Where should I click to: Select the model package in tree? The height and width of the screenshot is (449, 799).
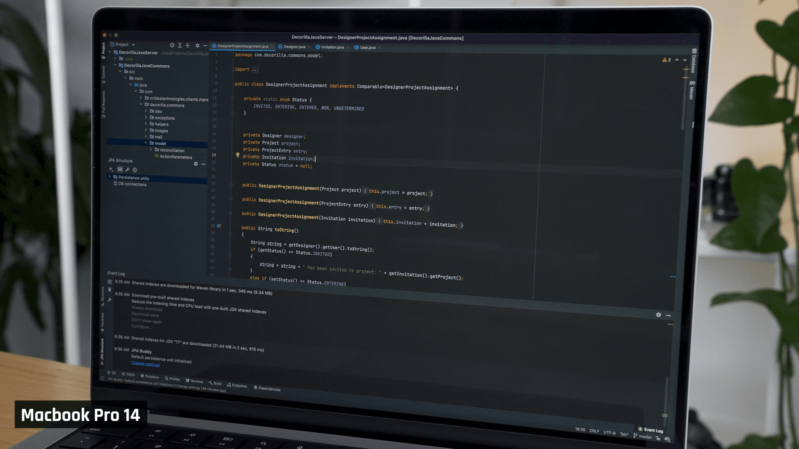(x=157, y=143)
